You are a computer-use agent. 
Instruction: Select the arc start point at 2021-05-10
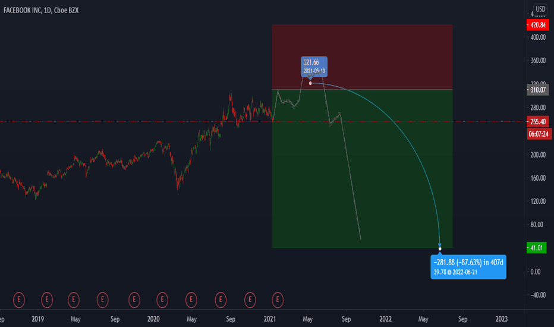click(310, 83)
